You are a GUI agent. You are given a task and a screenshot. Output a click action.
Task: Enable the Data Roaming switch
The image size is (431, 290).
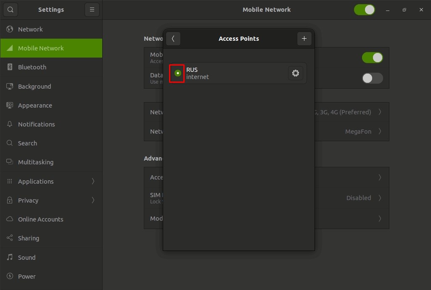pyautogui.click(x=372, y=78)
